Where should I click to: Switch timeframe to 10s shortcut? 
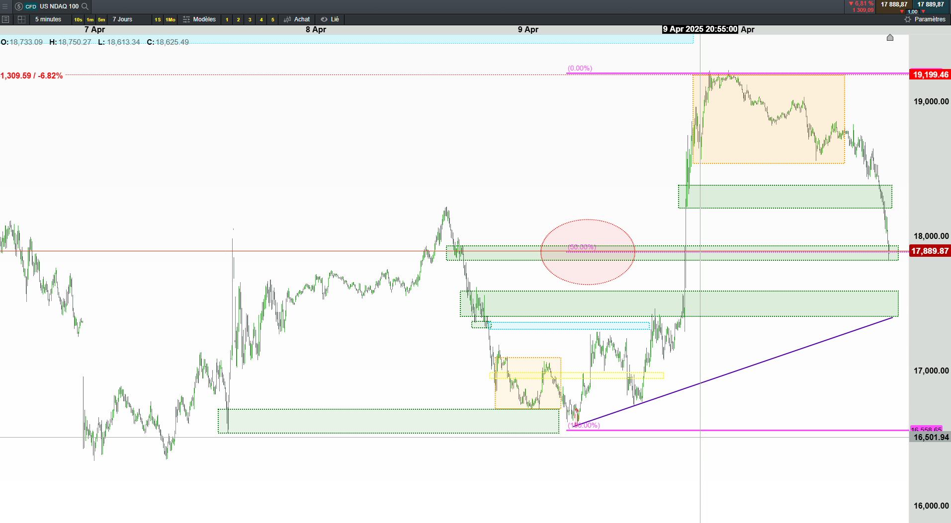coord(78,19)
